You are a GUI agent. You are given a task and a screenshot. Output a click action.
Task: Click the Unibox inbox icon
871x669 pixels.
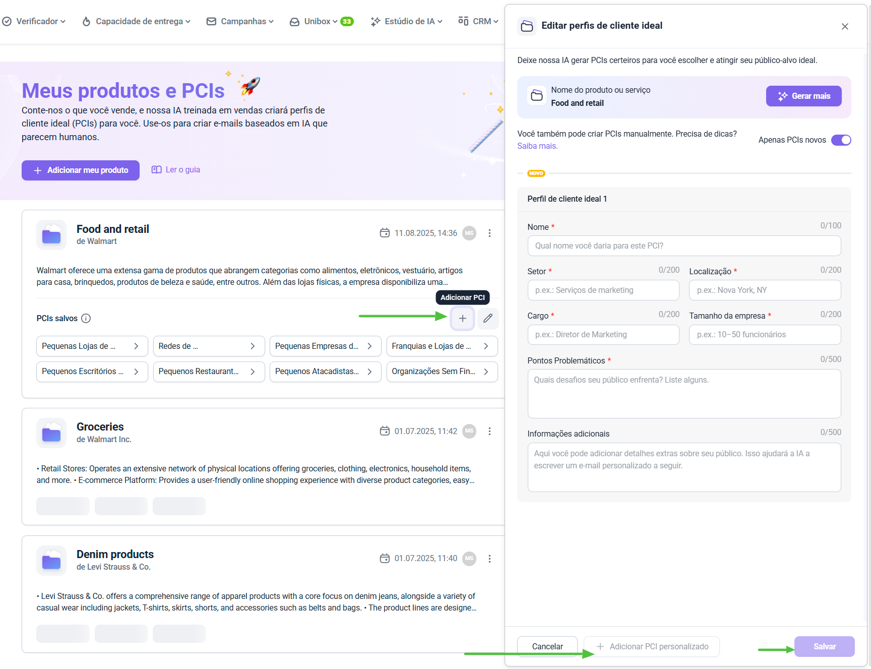[x=294, y=22]
